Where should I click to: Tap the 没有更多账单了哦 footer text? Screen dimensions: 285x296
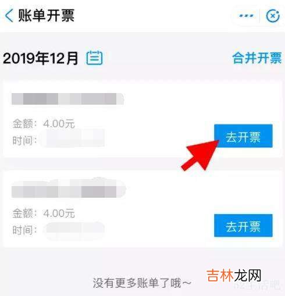click(142, 283)
